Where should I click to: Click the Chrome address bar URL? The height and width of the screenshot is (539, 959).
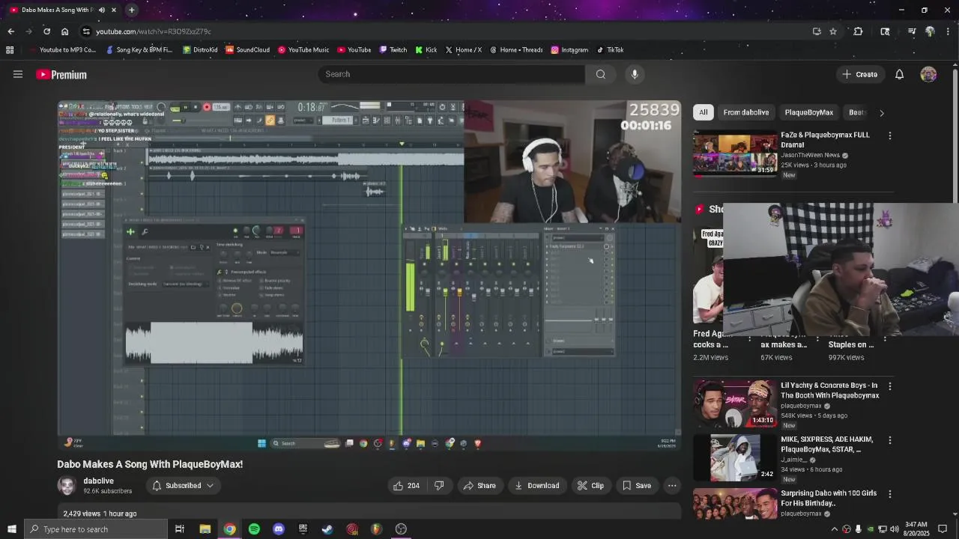coord(154,31)
